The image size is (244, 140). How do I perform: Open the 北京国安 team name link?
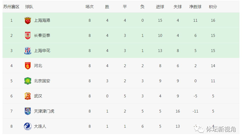pos(42,81)
